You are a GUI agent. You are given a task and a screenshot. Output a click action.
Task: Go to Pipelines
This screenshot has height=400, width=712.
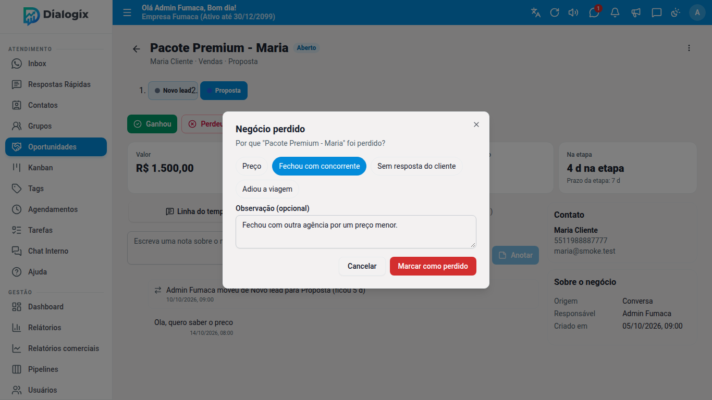tap(56, 369)
